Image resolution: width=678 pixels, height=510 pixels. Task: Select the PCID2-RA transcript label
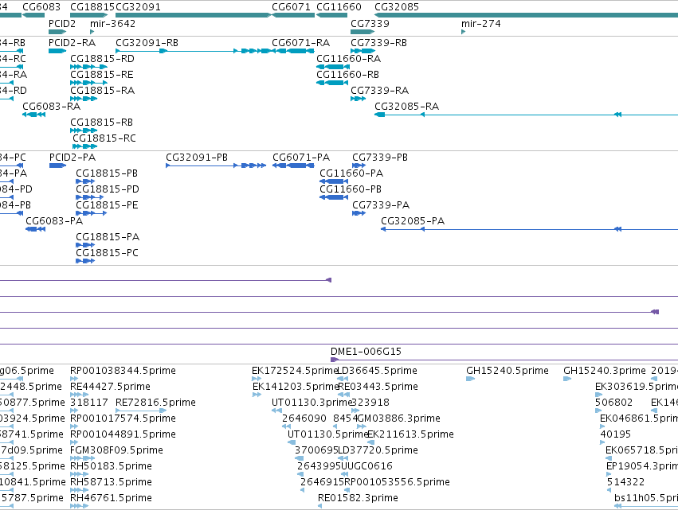(72, 43)
